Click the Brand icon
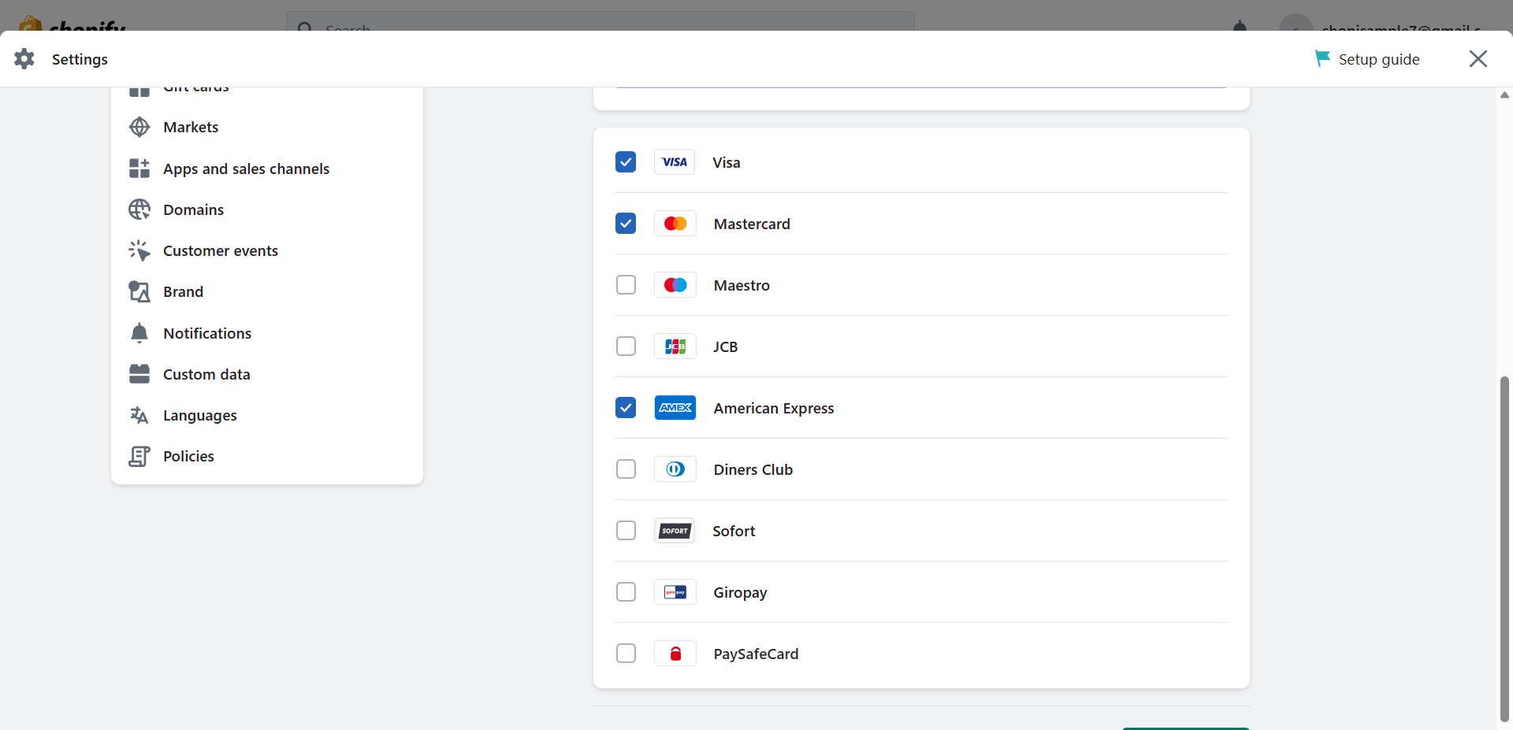This screenshot has height=730, width=1513. pyautogui.click(x=139, y=291)
